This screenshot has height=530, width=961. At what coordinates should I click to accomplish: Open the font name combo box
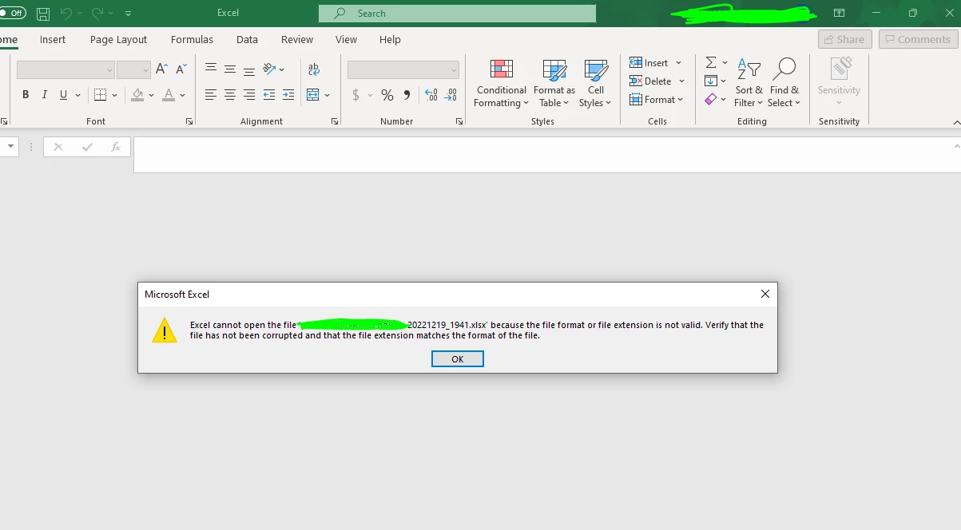[x=66, y=70]
